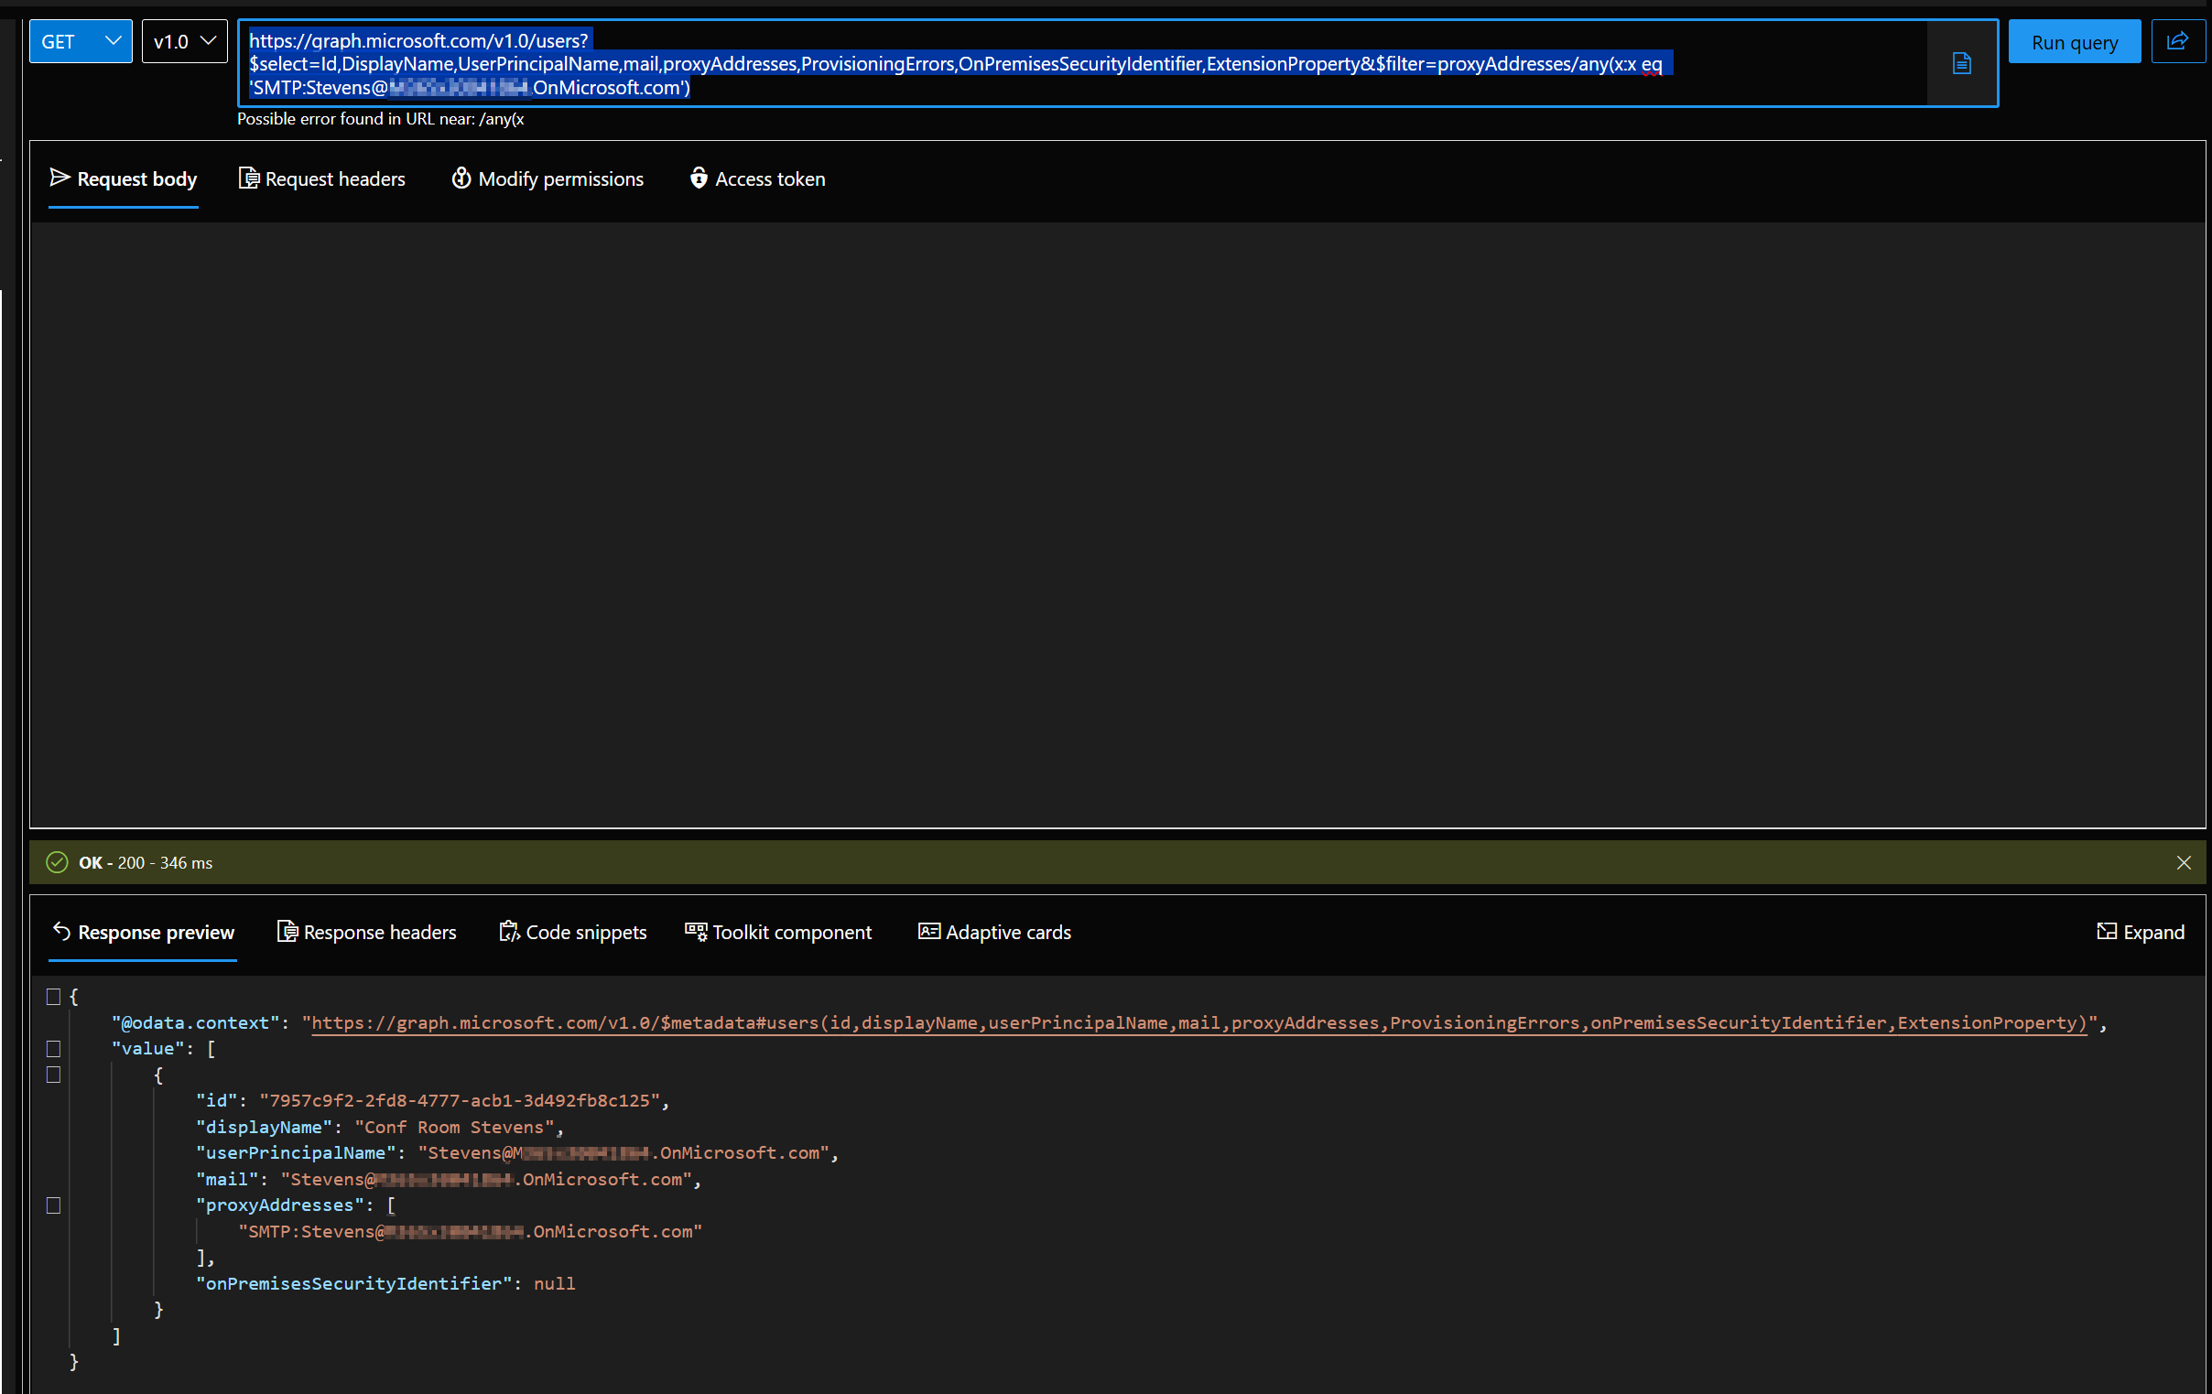The width and height of the screenshot is (2212, 1394).
Task: Open the GET method dropdown
Action: pos(81,41)
